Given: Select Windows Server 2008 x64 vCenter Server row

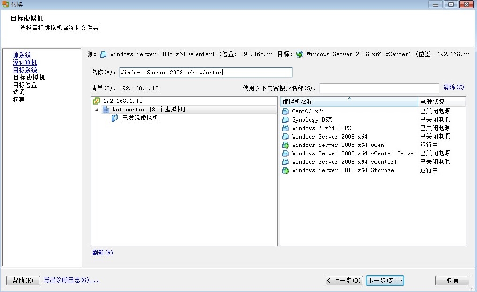Looking at the screenshot, I should point(373,153).
